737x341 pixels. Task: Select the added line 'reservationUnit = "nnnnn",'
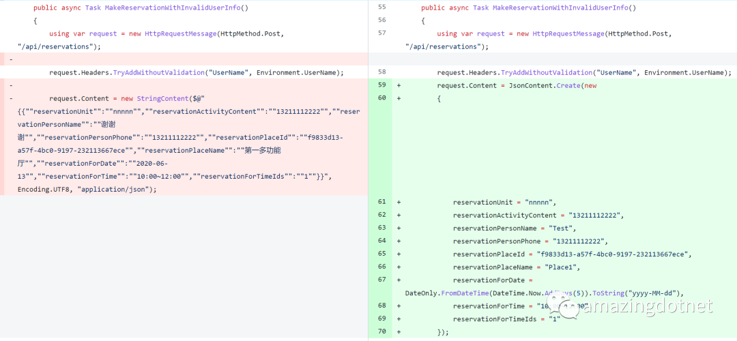pyautogui.click(x=505, y=203)
